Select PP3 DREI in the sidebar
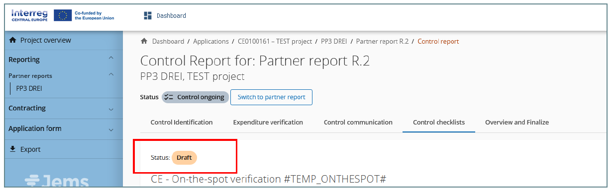 tap(29, 89)
